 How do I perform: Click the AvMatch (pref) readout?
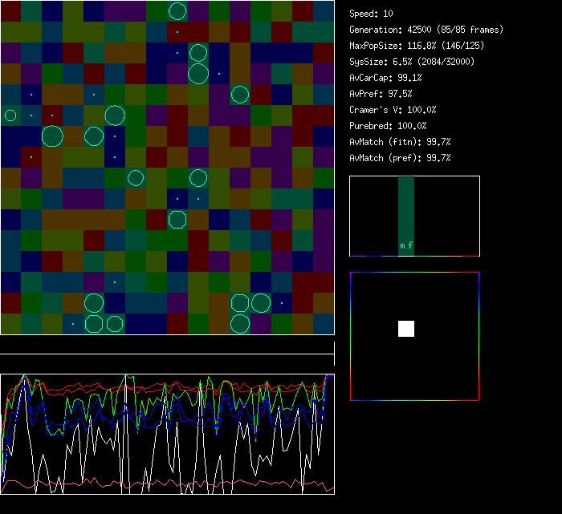pos(400,158)
